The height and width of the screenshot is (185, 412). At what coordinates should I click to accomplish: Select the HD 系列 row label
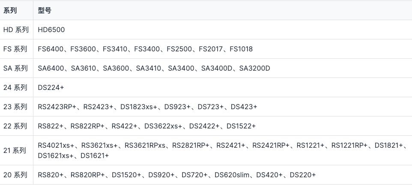pyautogui.click(x=16, y=30)
